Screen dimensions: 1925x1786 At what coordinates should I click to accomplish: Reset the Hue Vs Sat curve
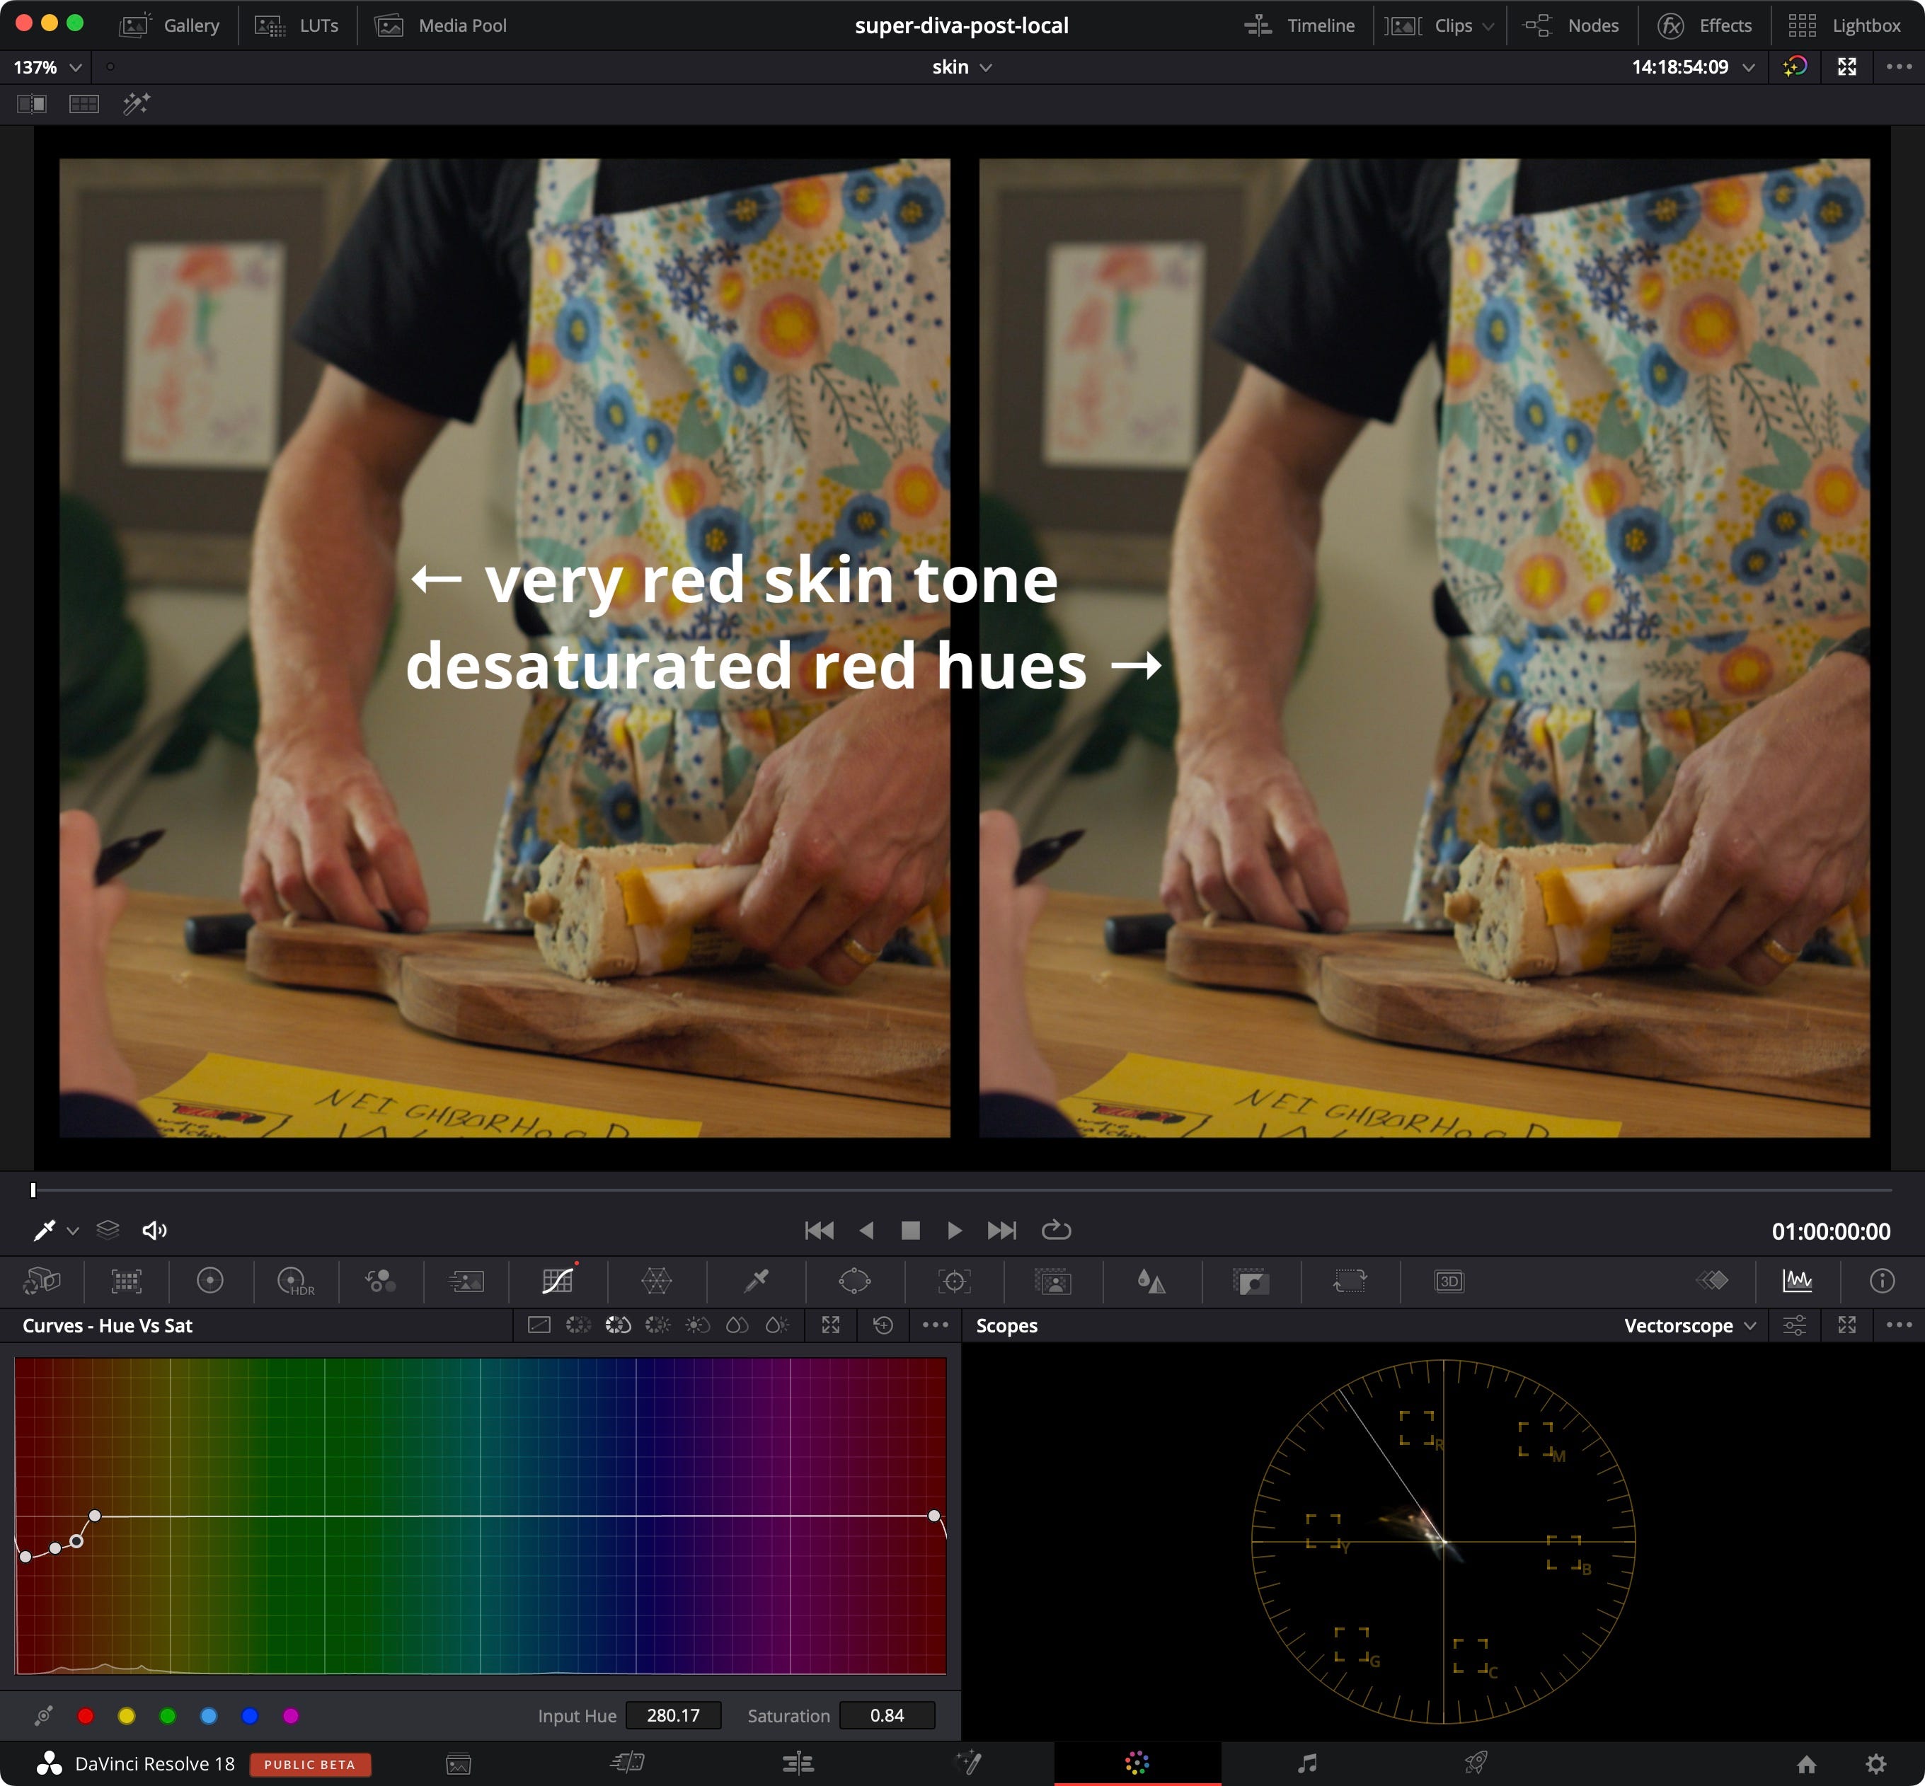tap(883, 1325)
